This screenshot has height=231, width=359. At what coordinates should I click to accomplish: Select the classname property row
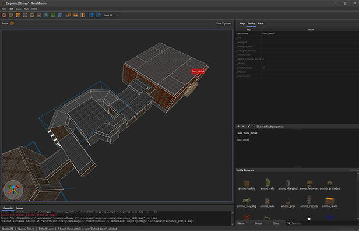[x=297, y=33]
